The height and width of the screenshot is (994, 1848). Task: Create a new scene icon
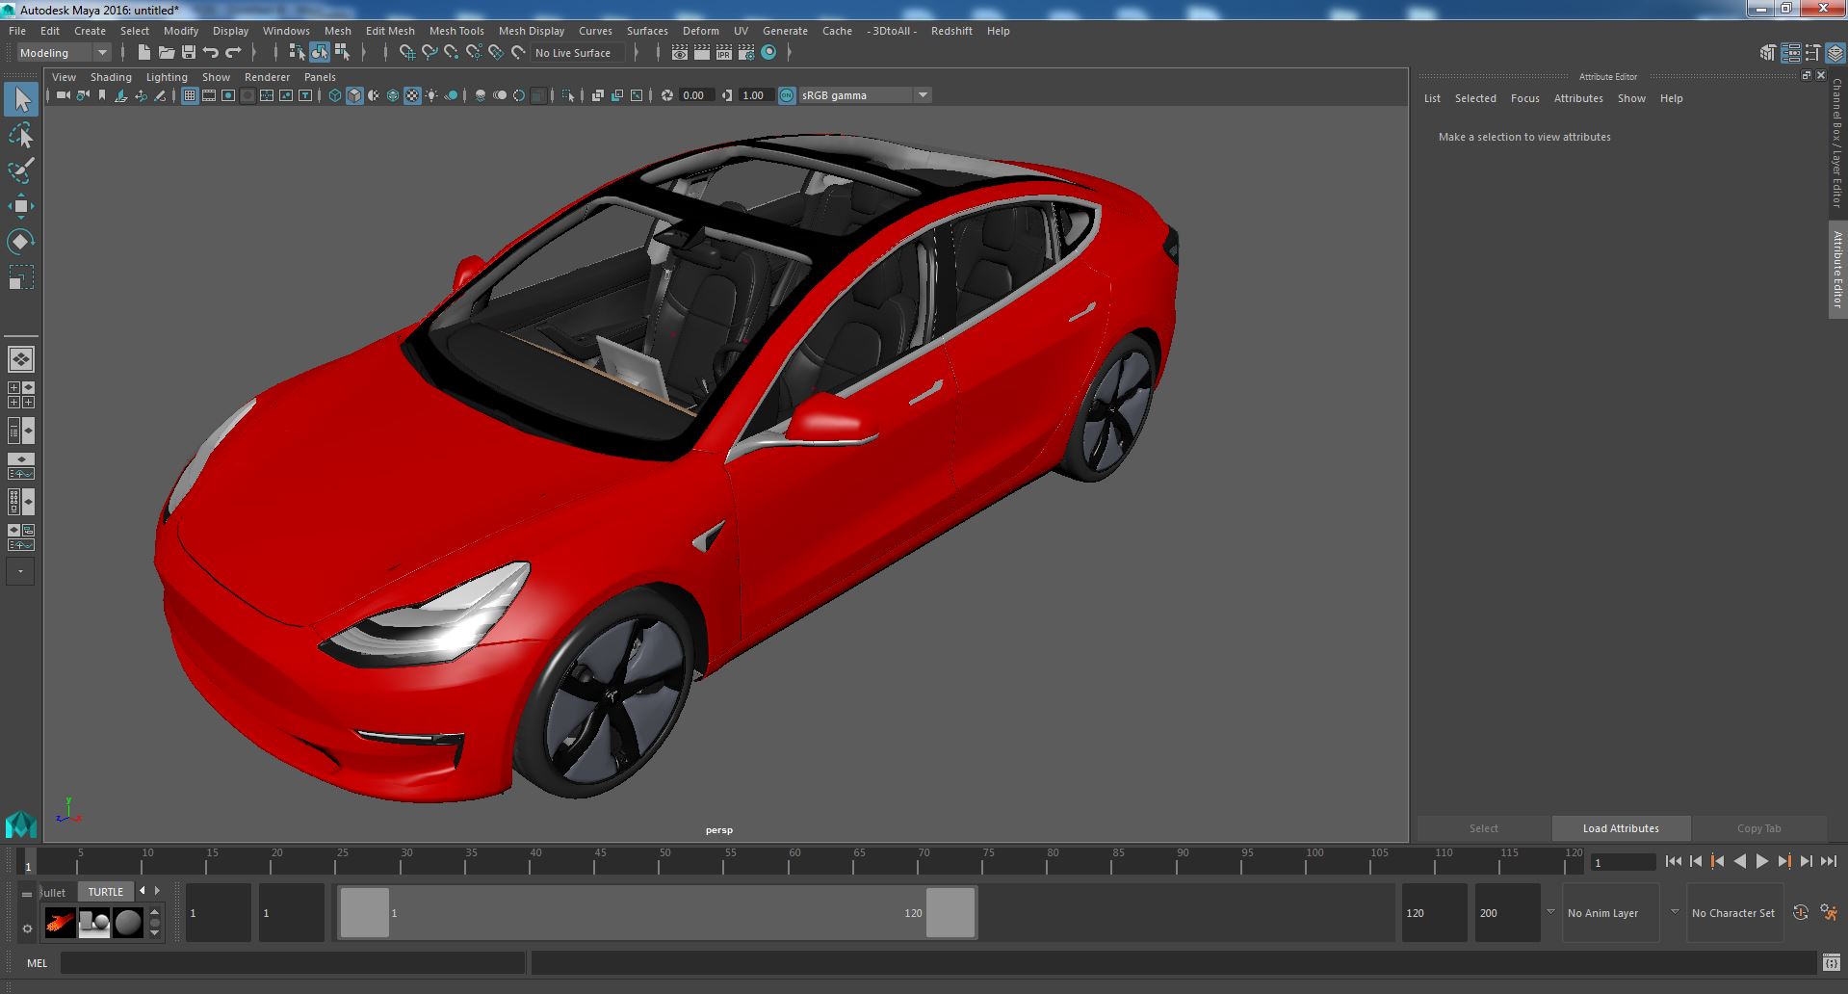[144, 53]
